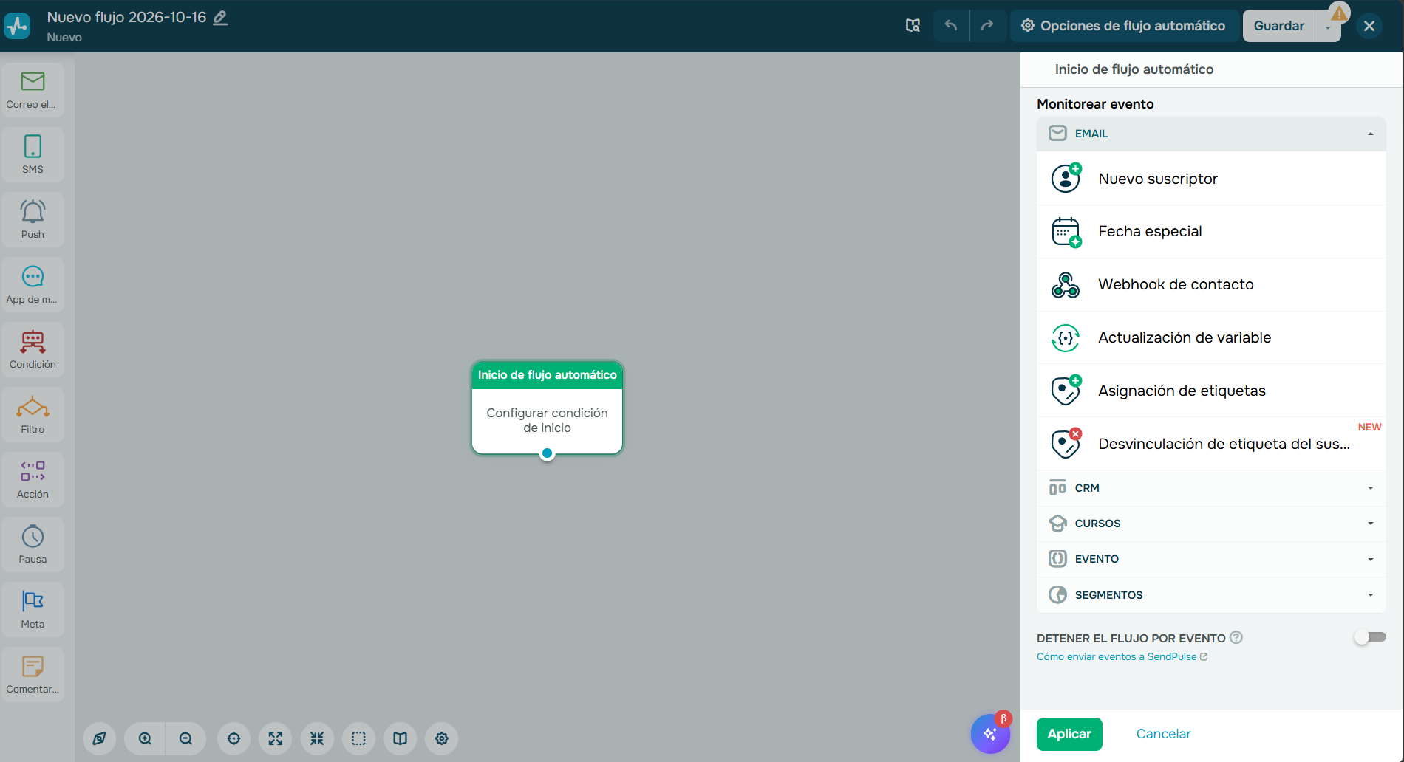Expand the EVENTO section
This screenshot has height=762, width=1404.
tap(1211, 559)
